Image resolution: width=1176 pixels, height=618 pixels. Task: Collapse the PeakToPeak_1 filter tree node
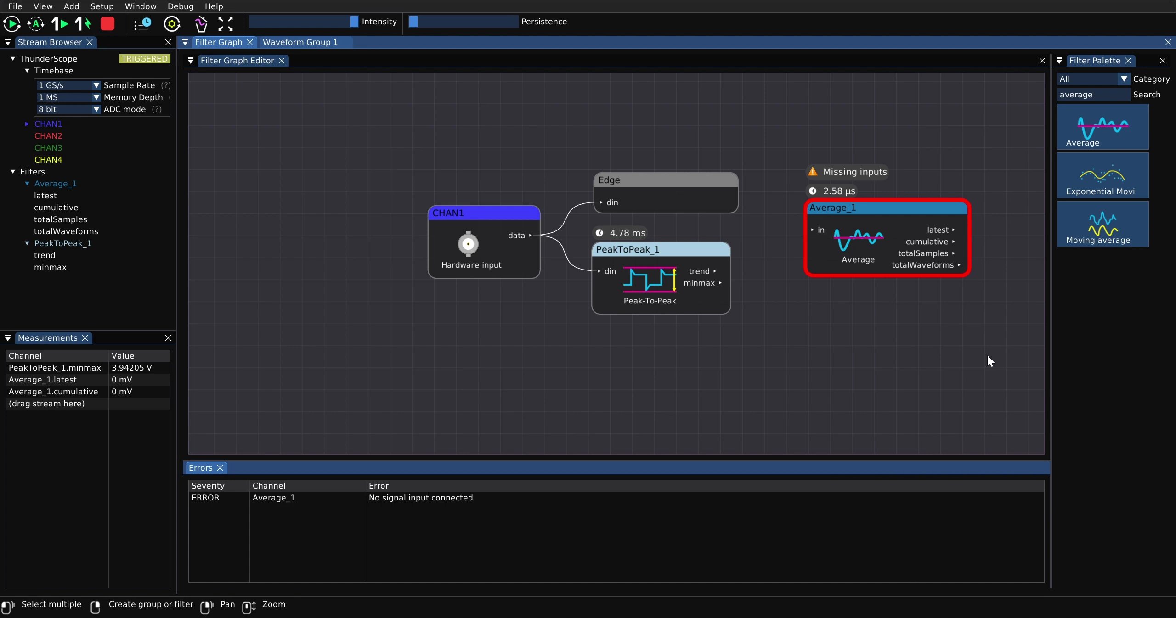[27, 243]
